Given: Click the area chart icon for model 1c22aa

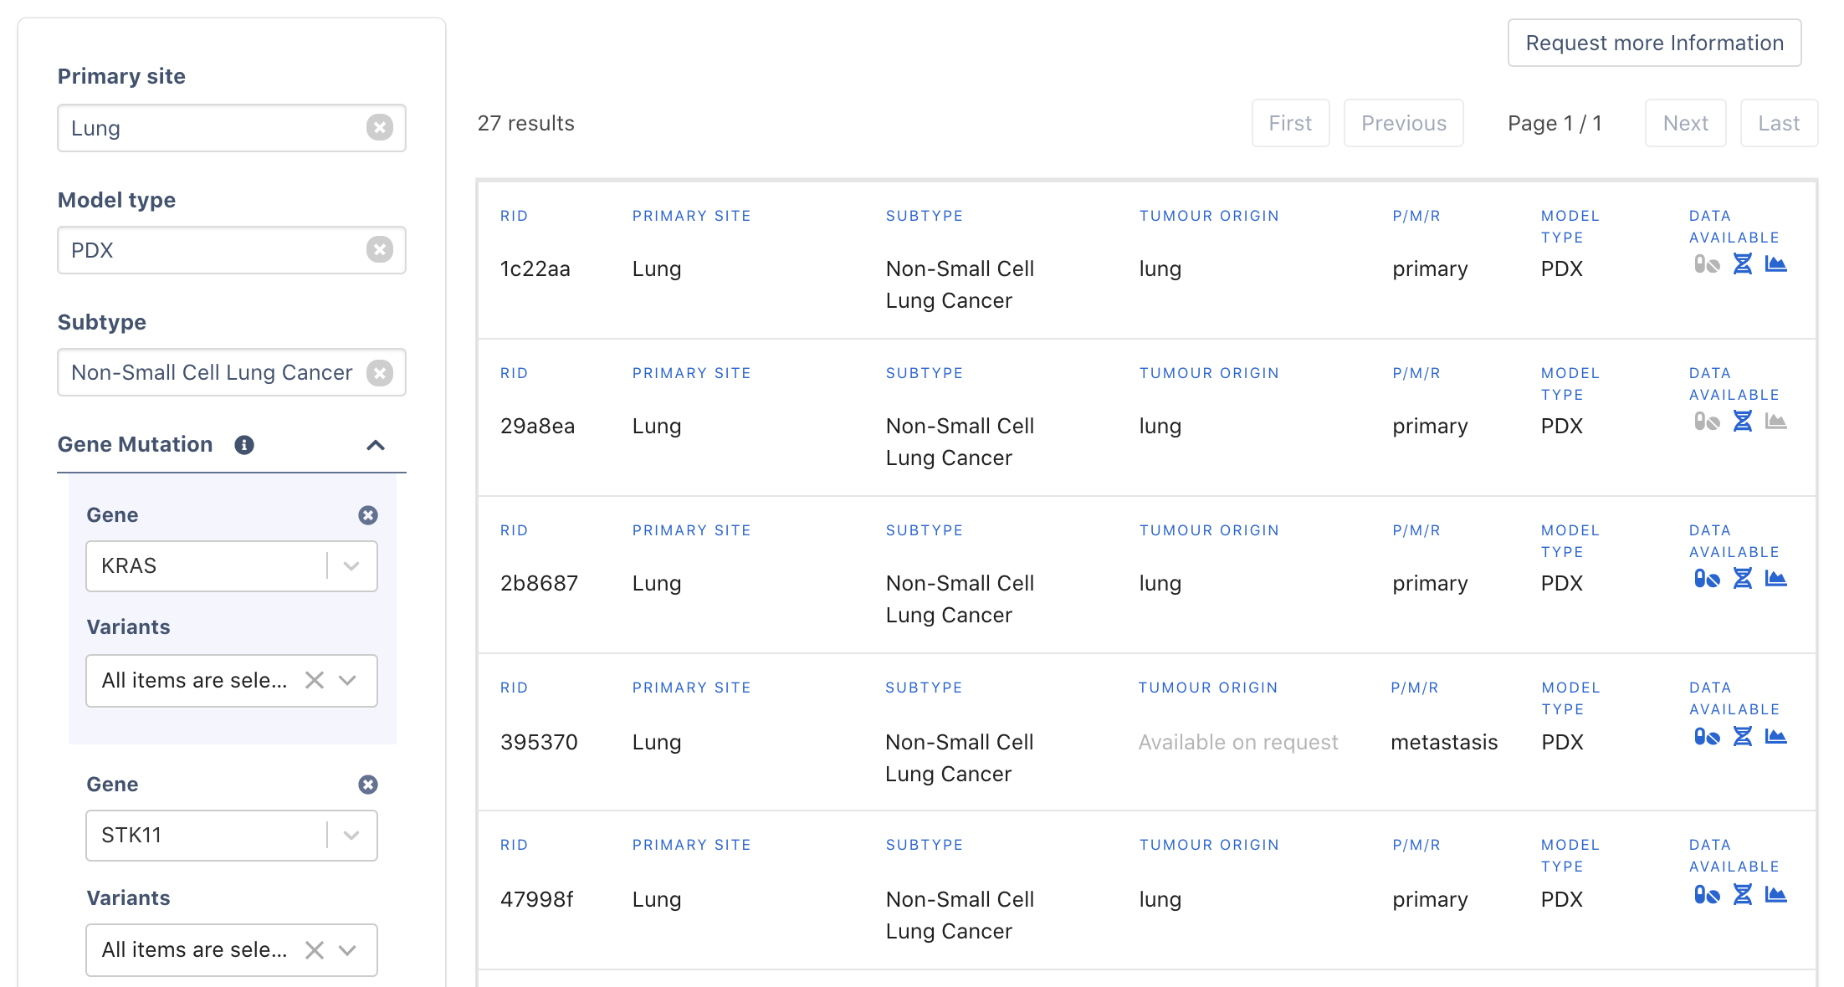Looking at the screenshot, I should point(1775,264).
